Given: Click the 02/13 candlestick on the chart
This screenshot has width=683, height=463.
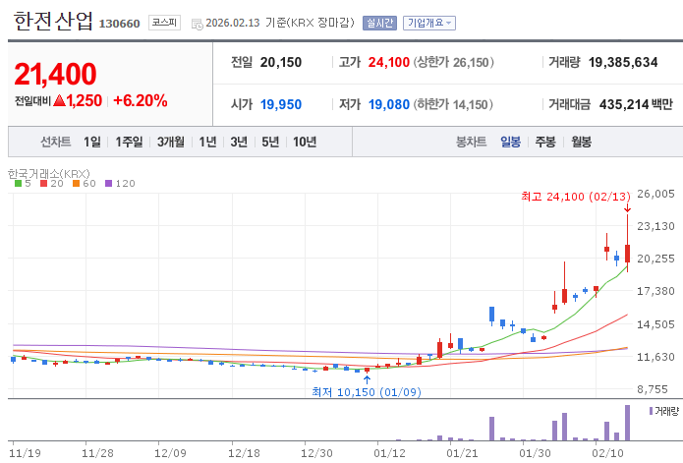Looking at the screenshot, I should (x=627, y=253).
